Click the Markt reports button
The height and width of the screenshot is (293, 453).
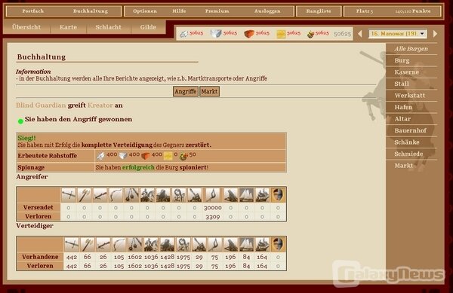click(x=209, y=91)
